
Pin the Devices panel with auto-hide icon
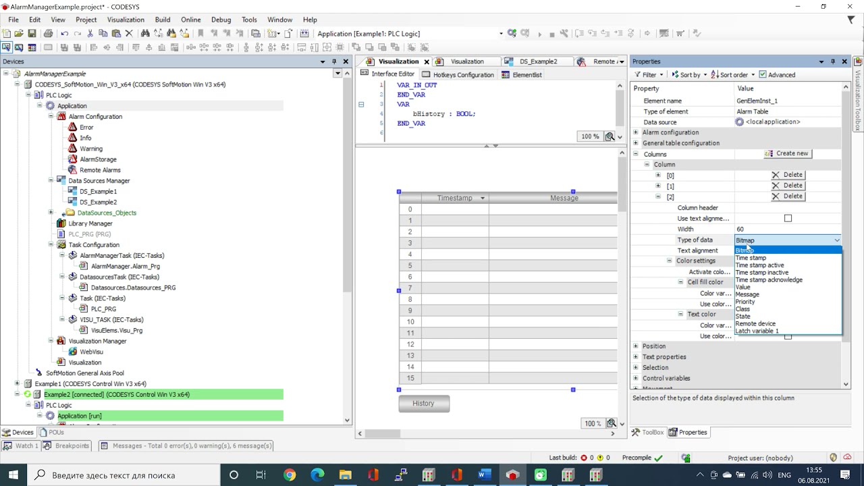334,61
